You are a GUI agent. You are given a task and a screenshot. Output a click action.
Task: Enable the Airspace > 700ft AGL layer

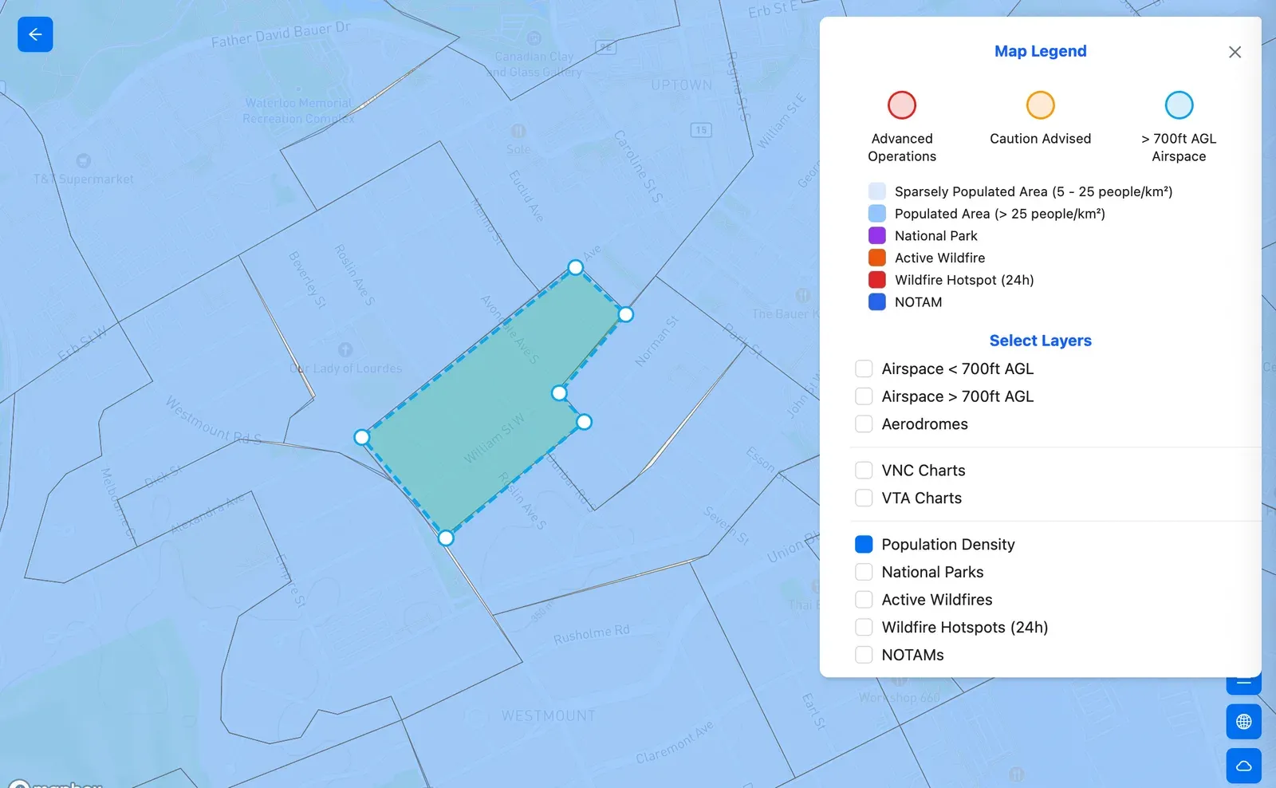coord(864,396)
